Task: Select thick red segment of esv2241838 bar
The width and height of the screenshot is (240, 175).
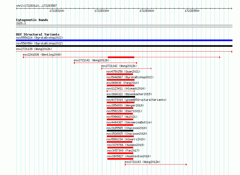Action: click(x=121, y=57)
